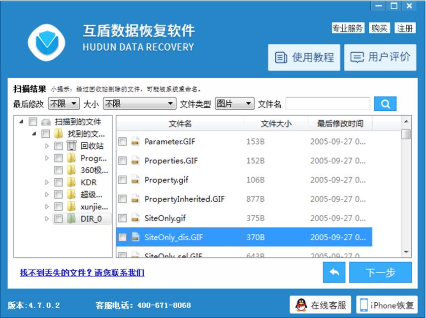Viewport: 426px width, 318px height.
Task: Enable the KDR folder checkbox
Action: click(59, 183)
